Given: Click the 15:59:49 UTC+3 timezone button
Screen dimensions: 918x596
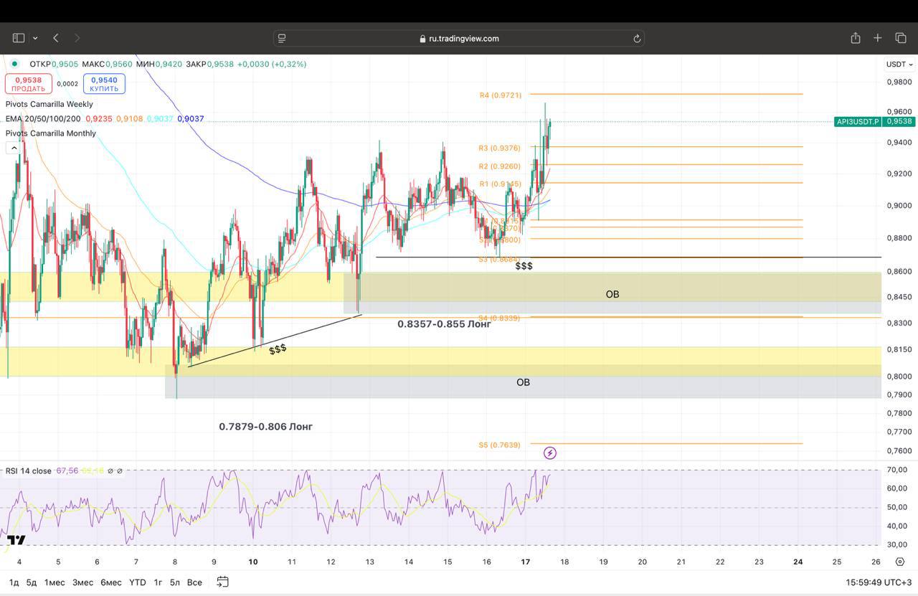Looking at the screenshot, I should [879, 582].
